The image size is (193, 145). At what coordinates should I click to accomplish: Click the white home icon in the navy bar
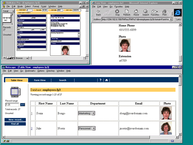(x=107, y=80)
